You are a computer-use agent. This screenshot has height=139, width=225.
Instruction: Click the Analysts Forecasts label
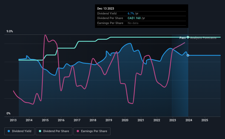203,38
